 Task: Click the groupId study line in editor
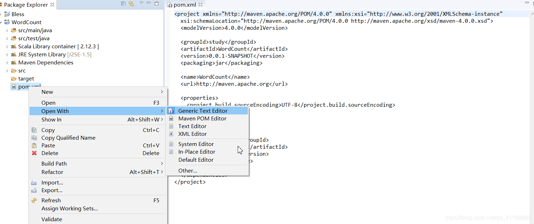pos(218,42)
